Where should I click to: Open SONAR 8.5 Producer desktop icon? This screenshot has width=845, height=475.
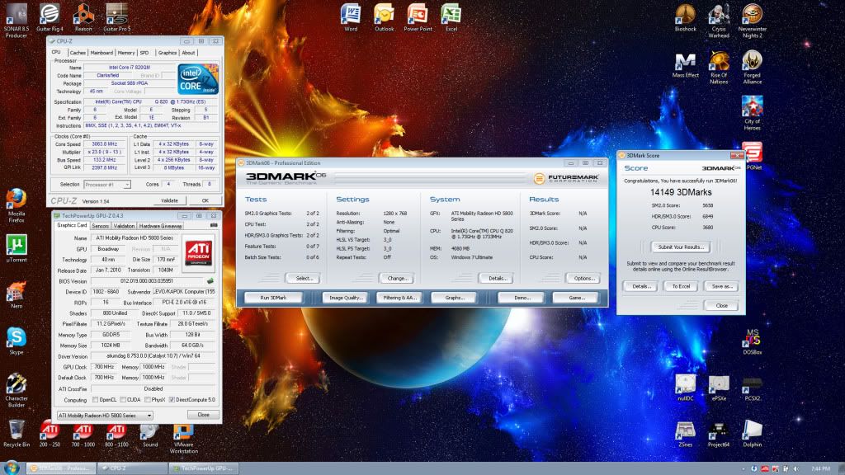pyautogui.click(x=17, y=21)
